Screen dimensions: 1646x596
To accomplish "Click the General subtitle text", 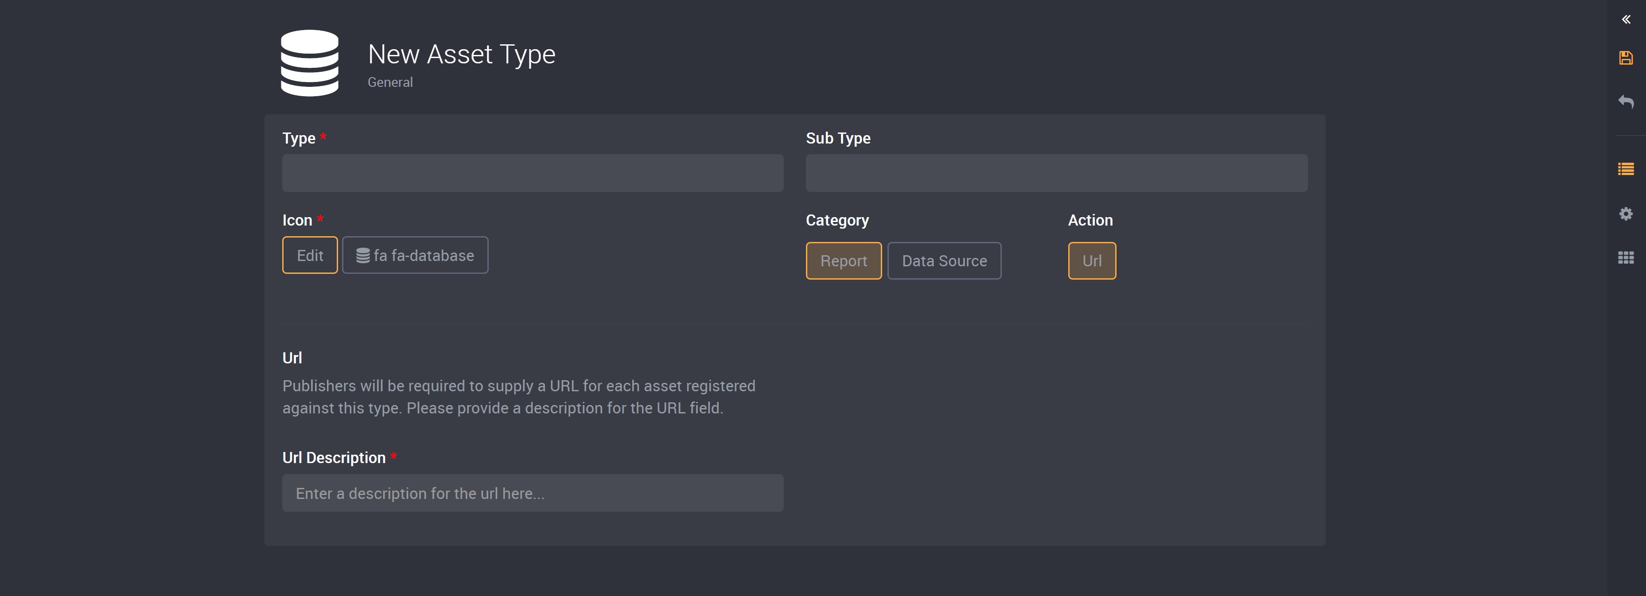I will point(390,82).
